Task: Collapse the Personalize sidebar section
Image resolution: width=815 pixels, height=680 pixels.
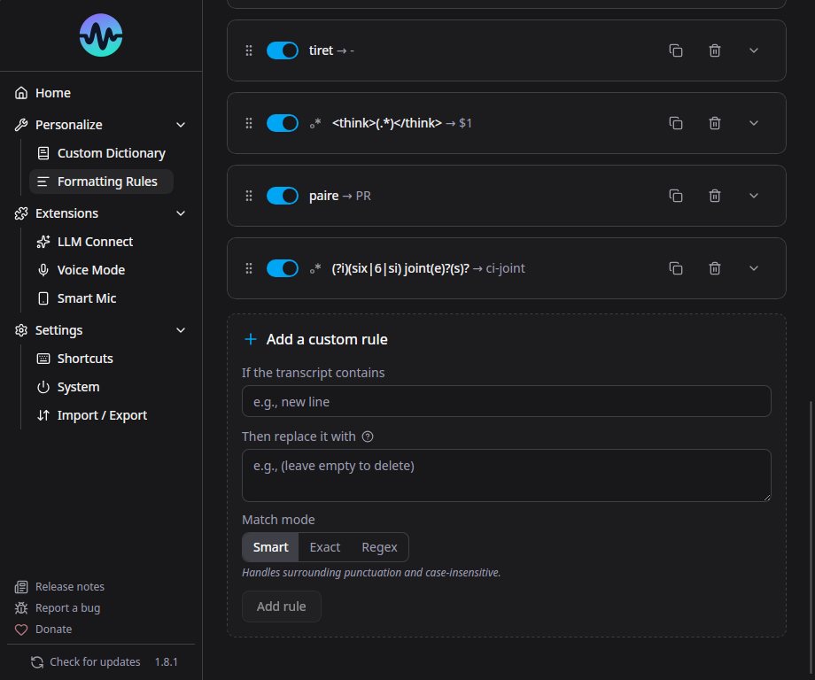Action: (x=181, y=125)
